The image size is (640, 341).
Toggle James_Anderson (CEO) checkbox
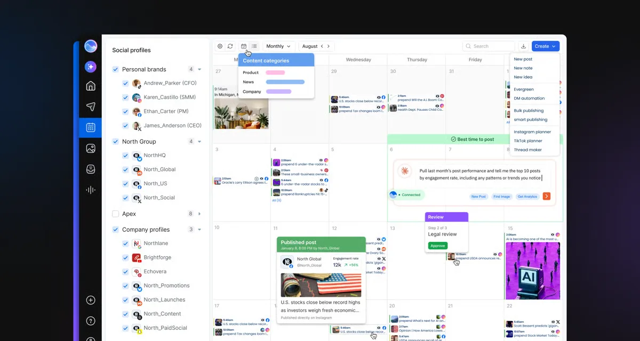[125, 126]
